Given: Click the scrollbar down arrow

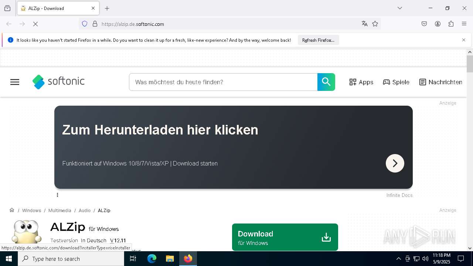Looking at the screenshot, I should 470,248.
